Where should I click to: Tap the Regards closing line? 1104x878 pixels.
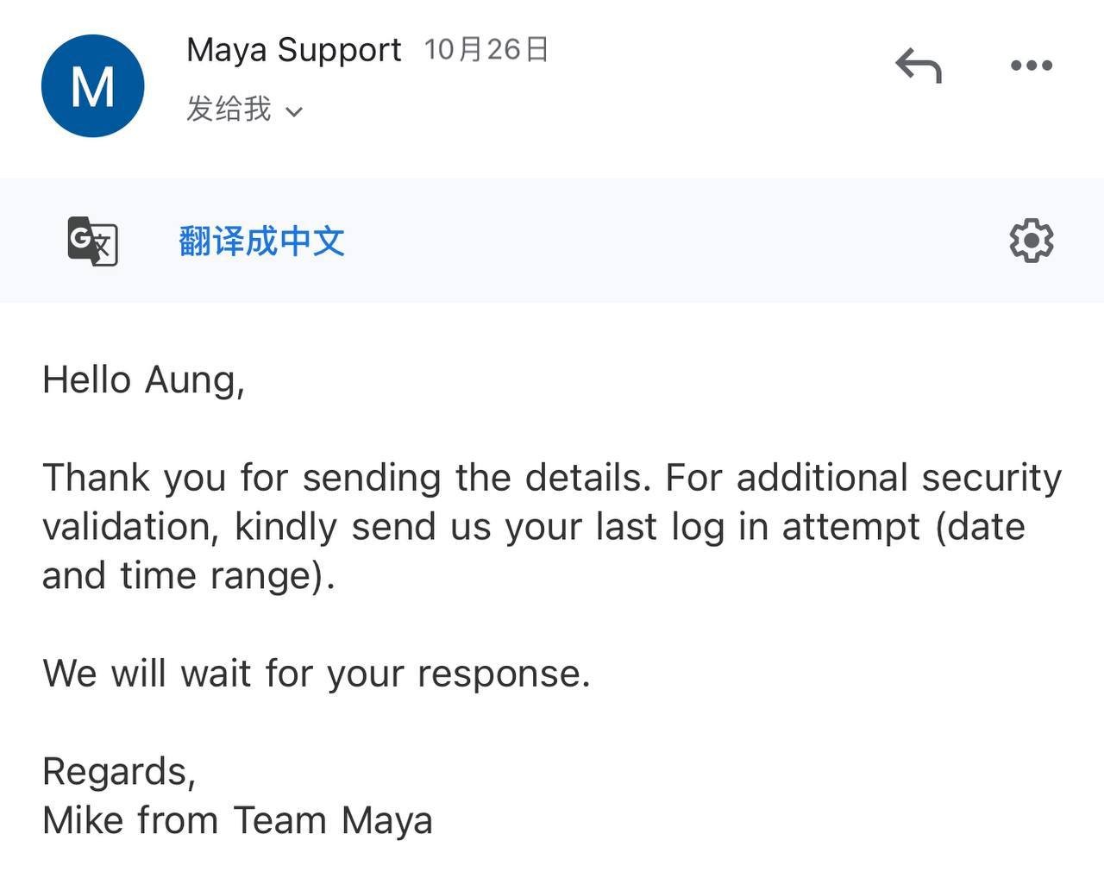tap(119, 771)
